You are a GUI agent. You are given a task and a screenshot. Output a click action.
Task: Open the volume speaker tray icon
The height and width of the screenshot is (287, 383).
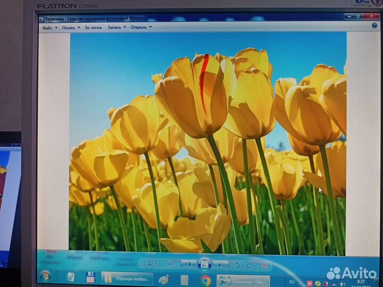click(x=343, y=284)
